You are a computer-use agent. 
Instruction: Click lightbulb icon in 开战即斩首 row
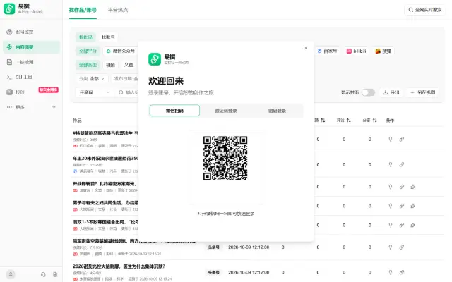click(x=391, y=187)
